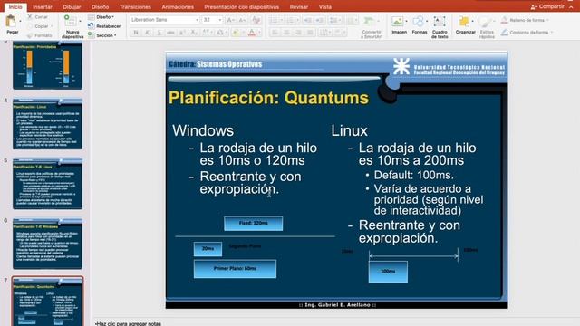Align text left
580x326 pixels.
click(275, 33)
